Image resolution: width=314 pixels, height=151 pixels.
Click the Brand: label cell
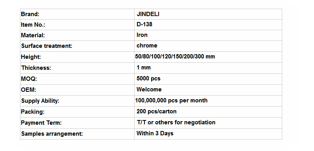tap(77, 14)
